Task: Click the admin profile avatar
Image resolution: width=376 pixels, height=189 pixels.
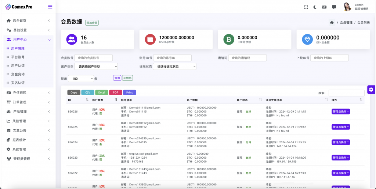Action: [347, 7]
